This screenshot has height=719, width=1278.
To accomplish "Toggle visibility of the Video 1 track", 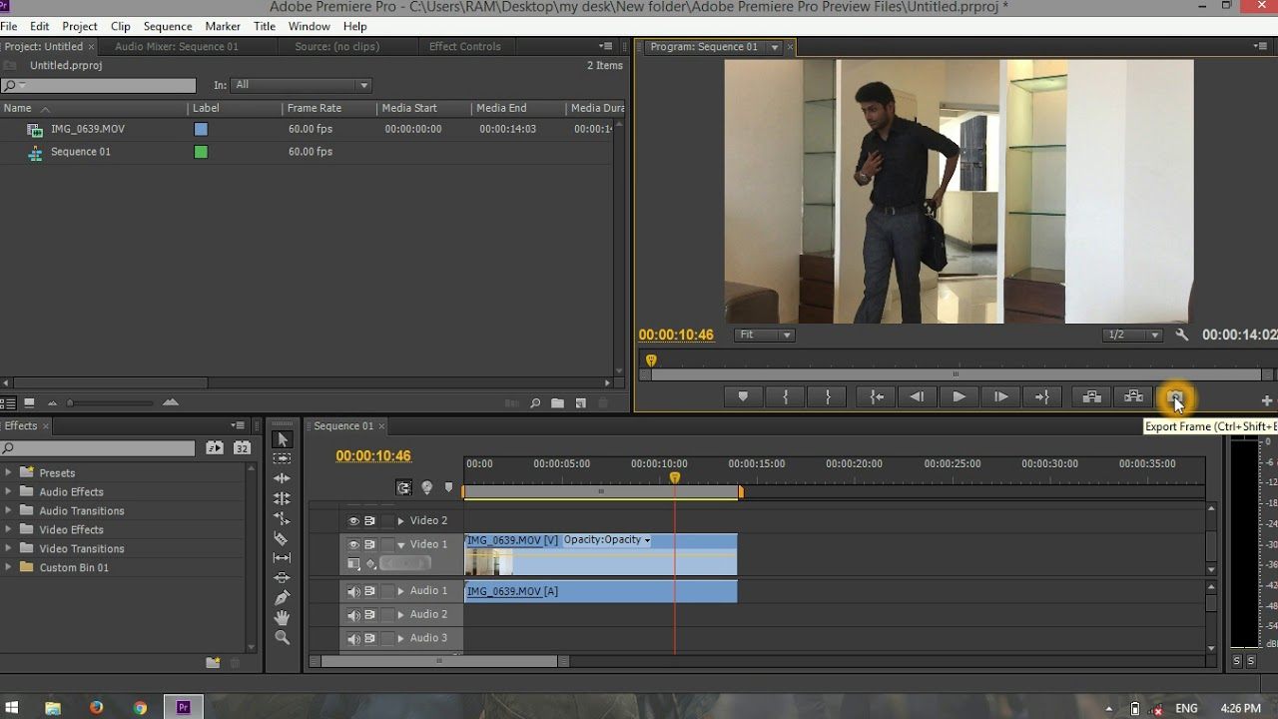I will 353,544.
